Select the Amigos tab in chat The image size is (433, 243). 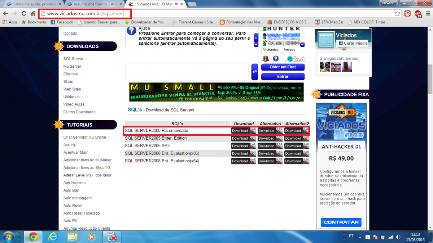[289, 50]
